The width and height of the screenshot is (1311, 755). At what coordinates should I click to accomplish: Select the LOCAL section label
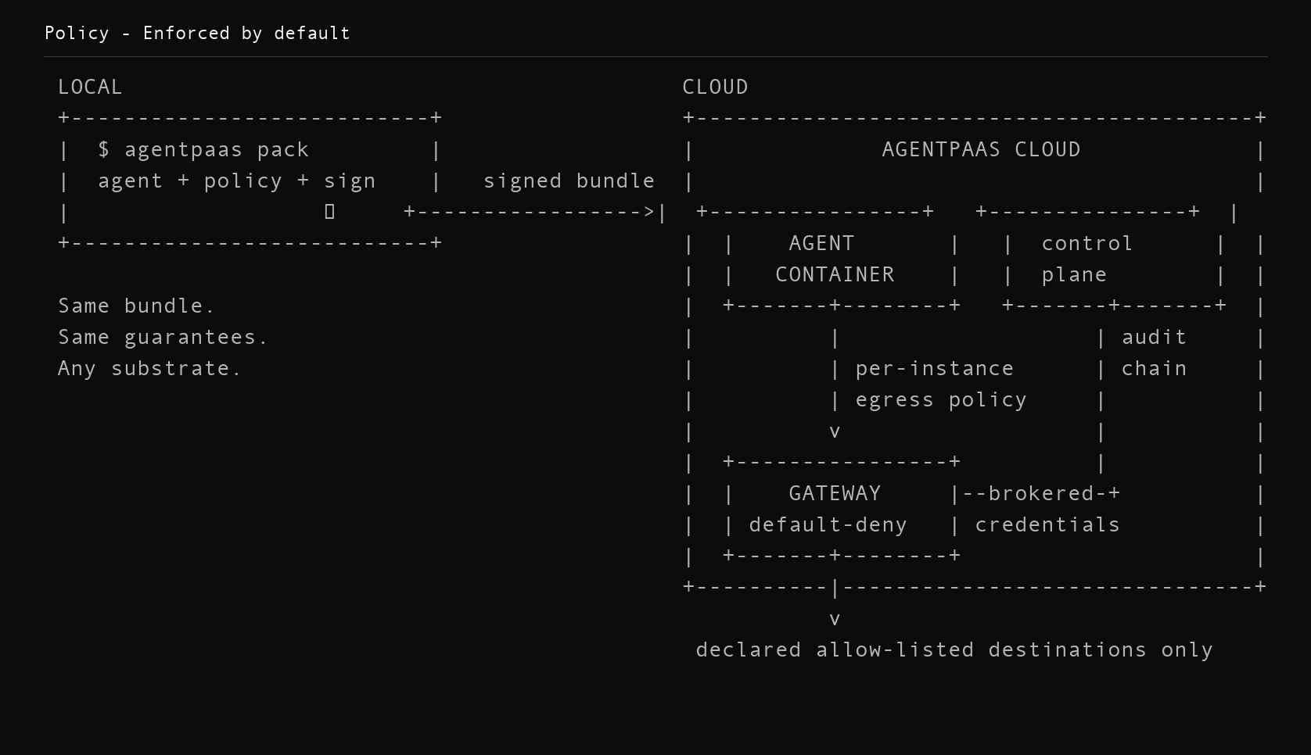click(x=90, y=87)
